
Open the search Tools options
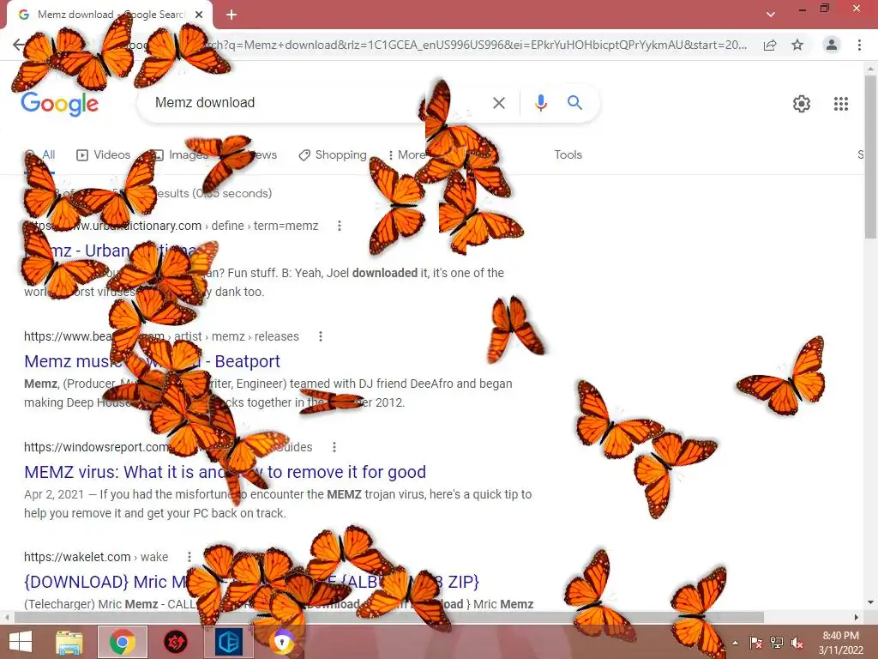pyautogui.click(x=568, y=154)
